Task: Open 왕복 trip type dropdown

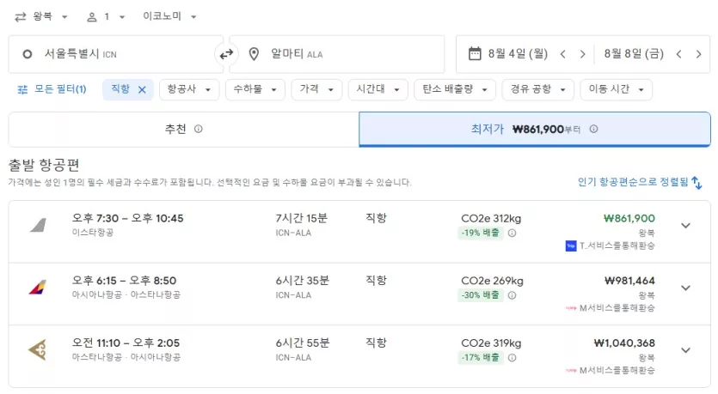Action: click(x=40, y=17)
